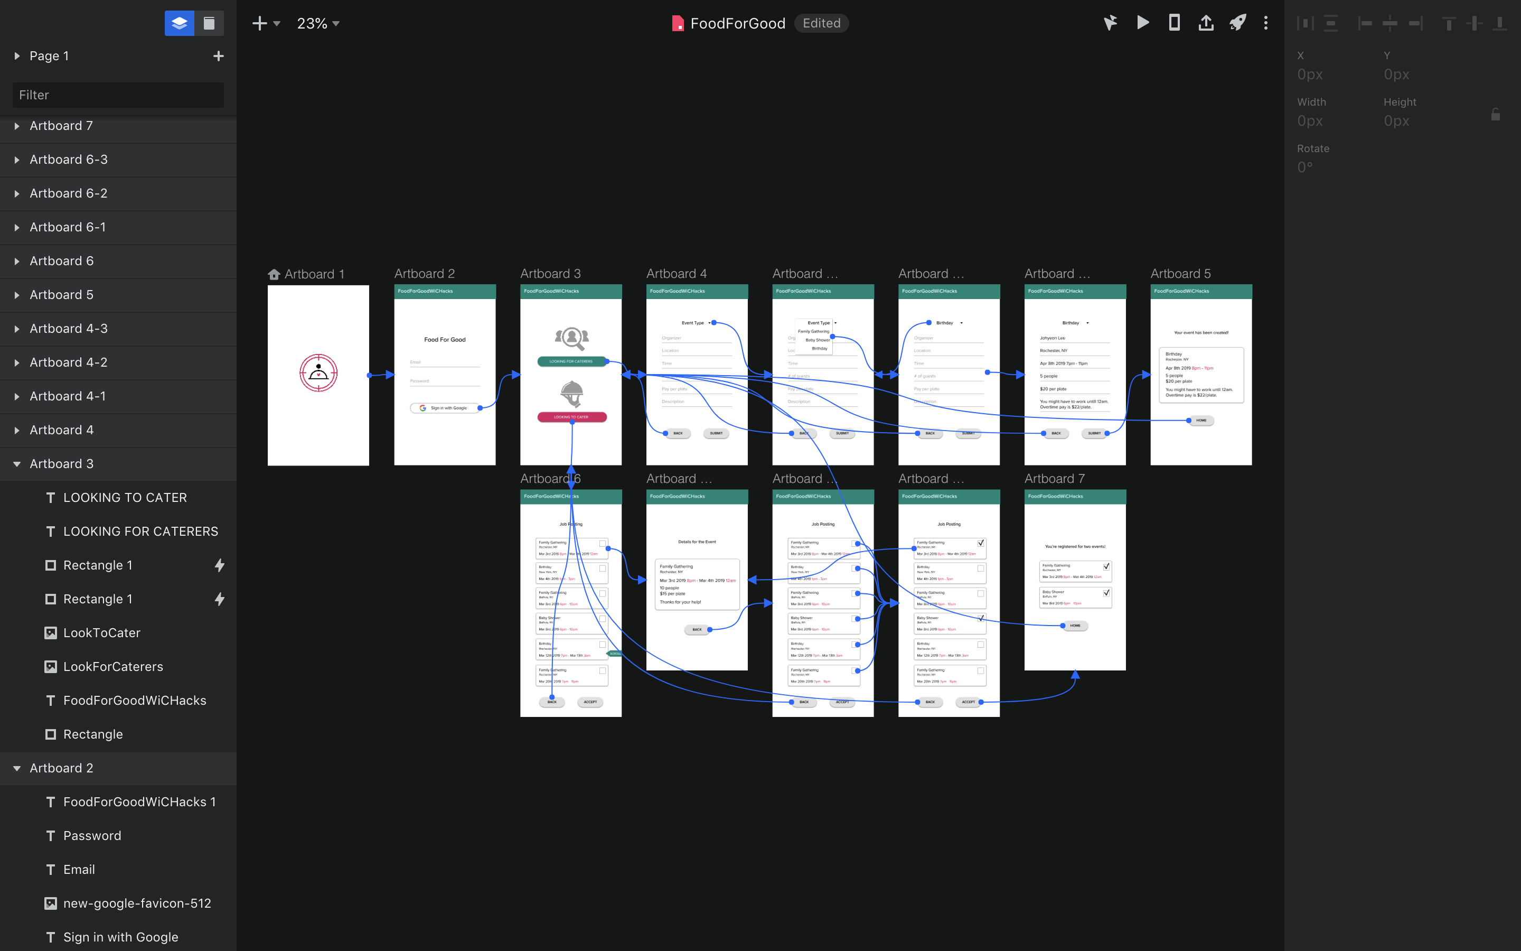Screen dimensions: 1521x951
Task: Click the lock aspect ratio toggle
Action: click(1495, 115)
